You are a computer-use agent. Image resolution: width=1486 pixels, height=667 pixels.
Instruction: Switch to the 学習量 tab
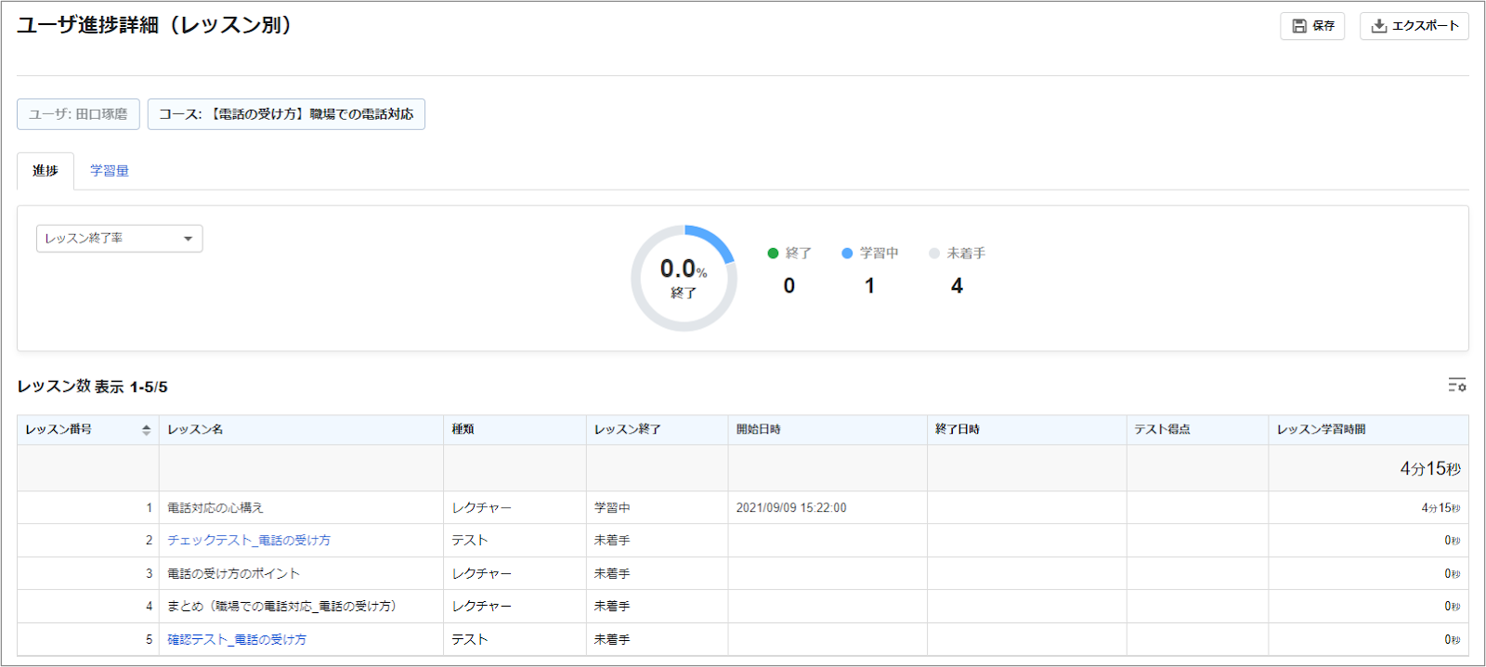[x=110, y=171]
